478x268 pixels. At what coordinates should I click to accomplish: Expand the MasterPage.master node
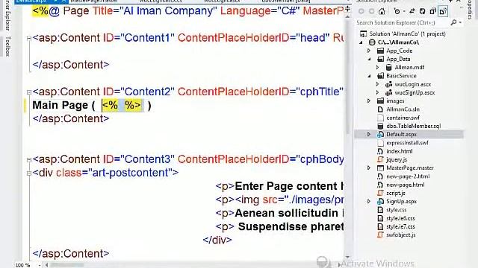point(369,168)
